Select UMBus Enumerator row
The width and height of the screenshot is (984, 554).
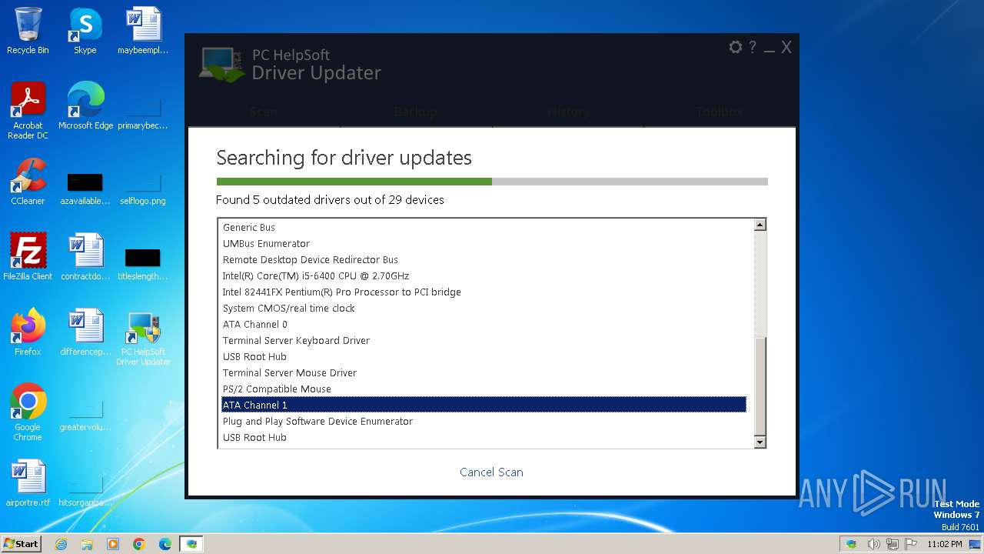tap(484, 244)
